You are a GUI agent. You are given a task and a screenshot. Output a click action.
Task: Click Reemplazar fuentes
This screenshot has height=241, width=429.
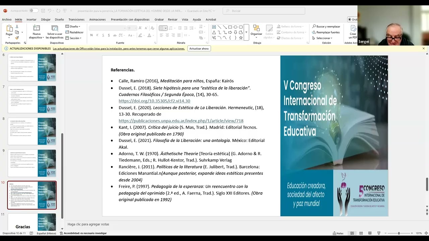[326, 32]
